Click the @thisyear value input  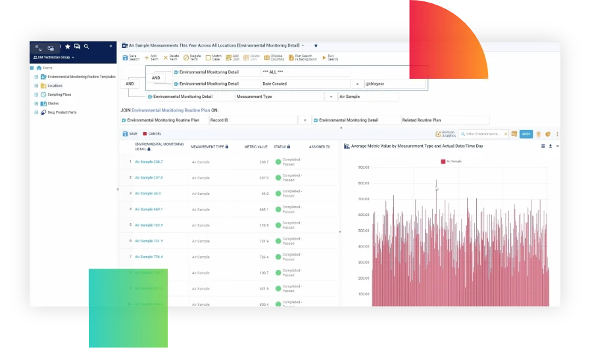pos(395,84)
